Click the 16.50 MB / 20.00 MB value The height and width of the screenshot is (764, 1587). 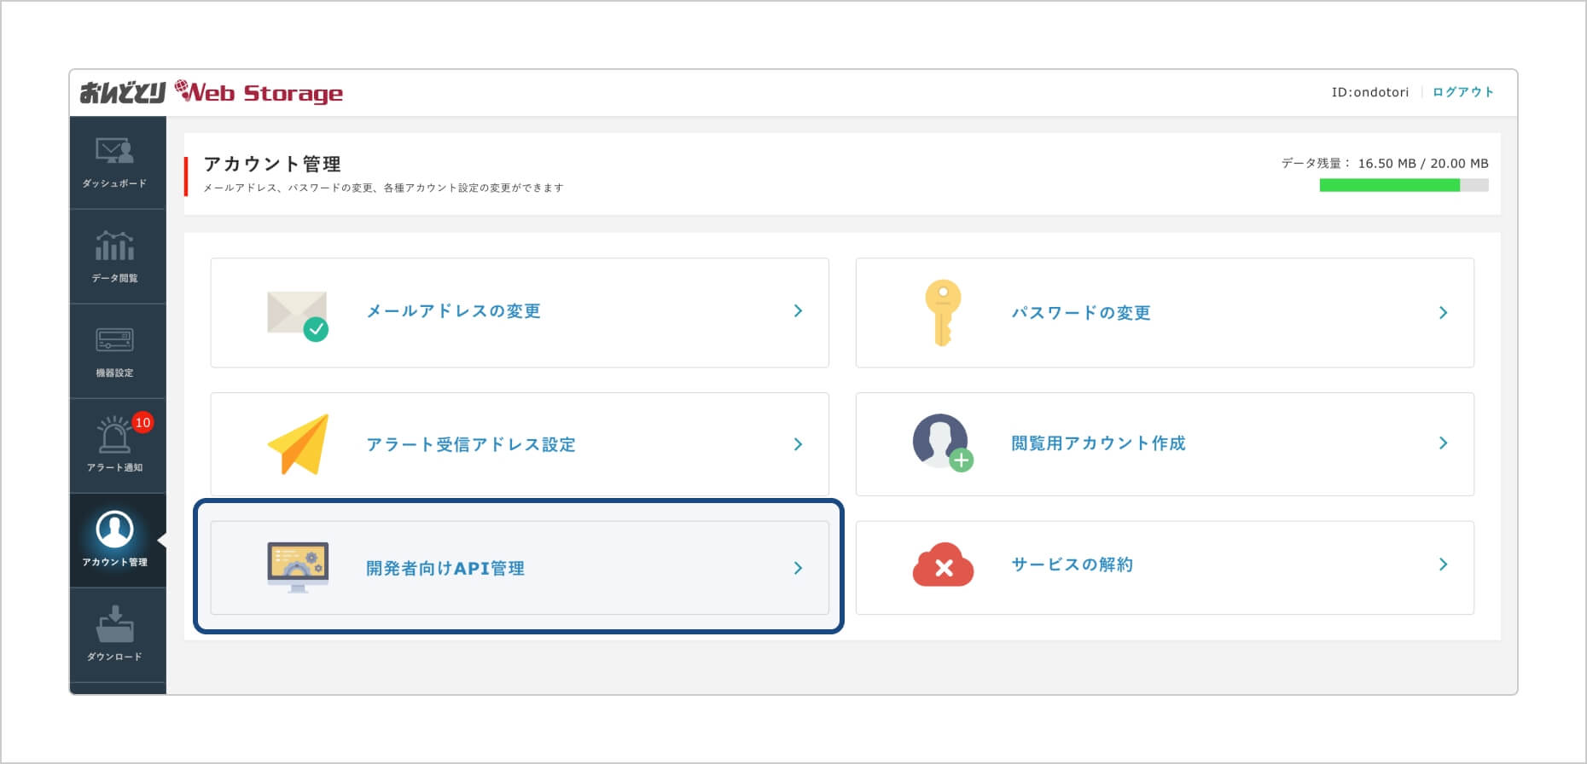point(1423,163)
